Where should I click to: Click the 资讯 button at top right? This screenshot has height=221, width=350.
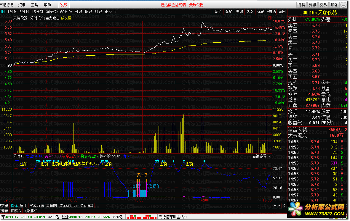[312, 5]
